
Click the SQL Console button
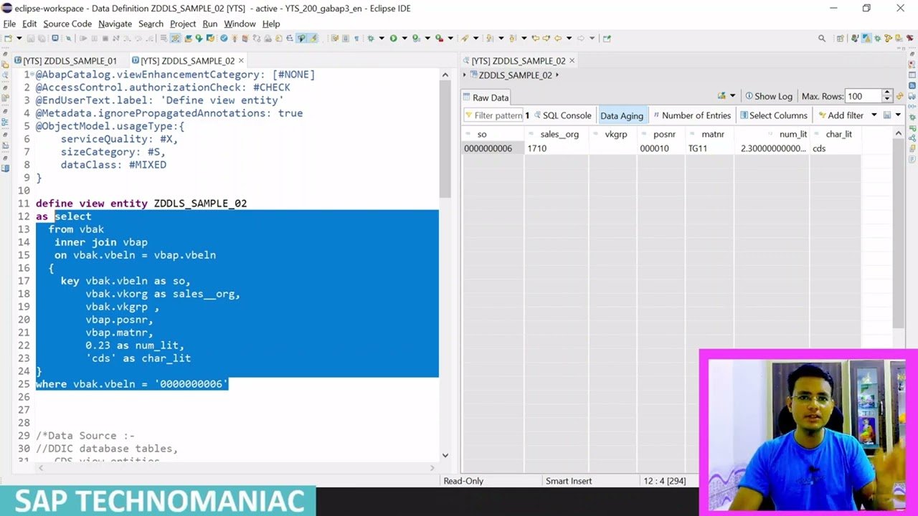click(x=562, y=115)
